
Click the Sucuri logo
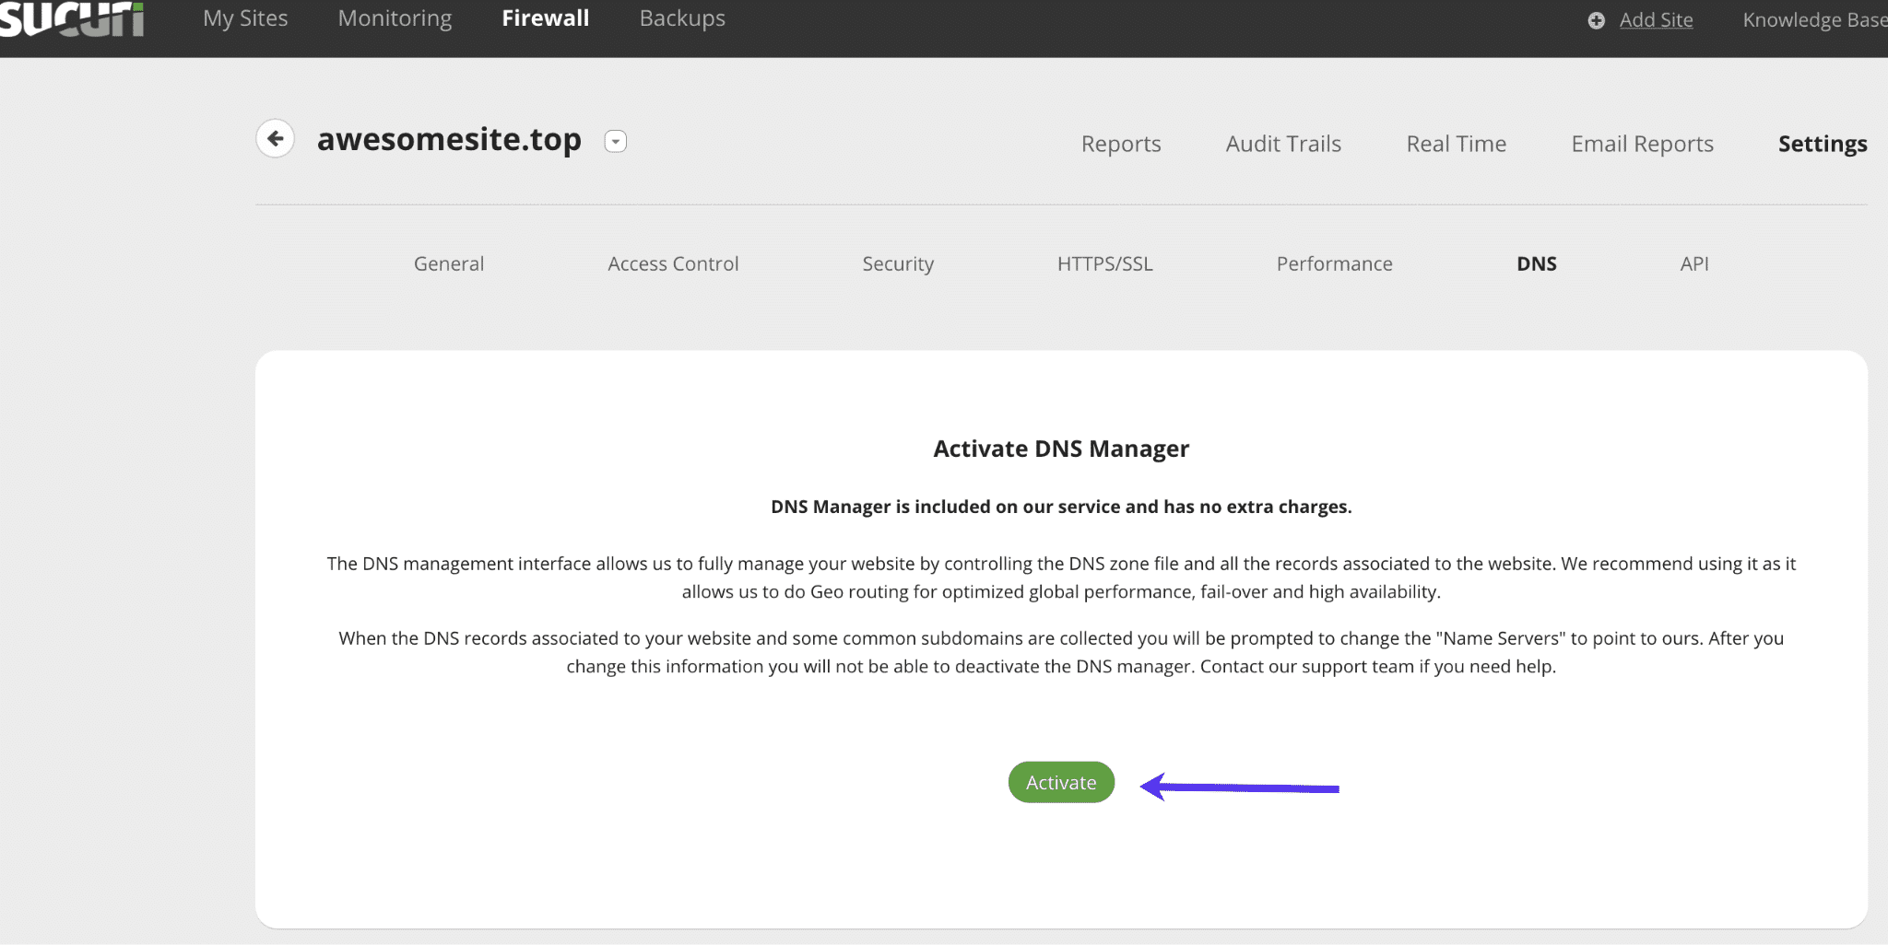pos(72,17)
